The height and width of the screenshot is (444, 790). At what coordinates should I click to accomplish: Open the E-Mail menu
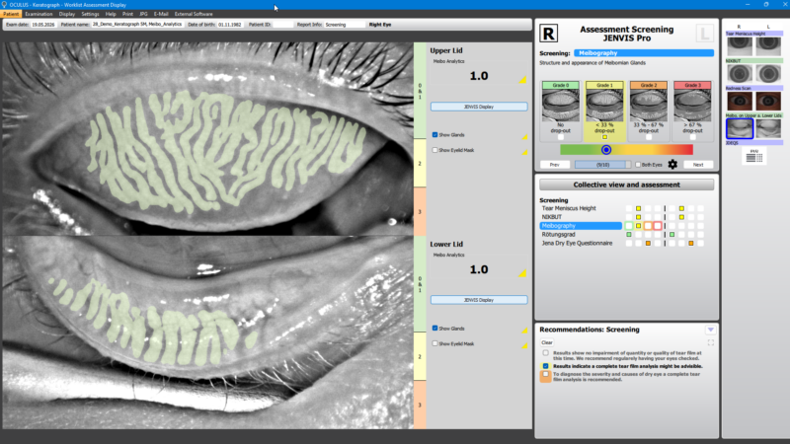pyautogui.click(x=161, y=14)
